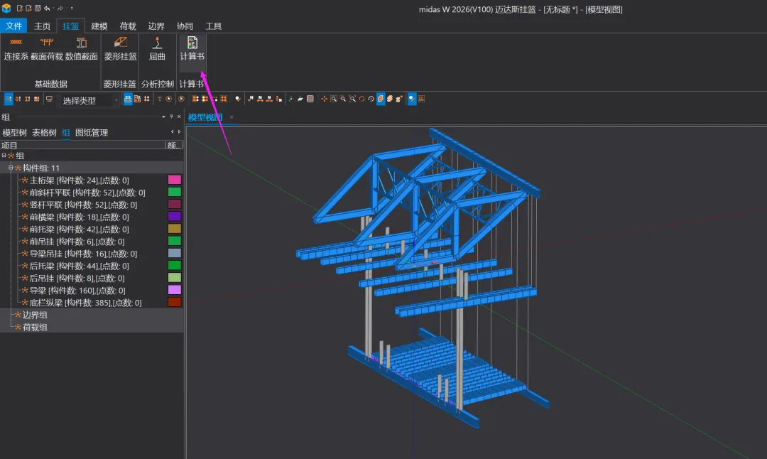Collapse the 构件组: 11 tree node
This screenshot has width=767, height=459.
pyautogui.click(x=11, y=168)
